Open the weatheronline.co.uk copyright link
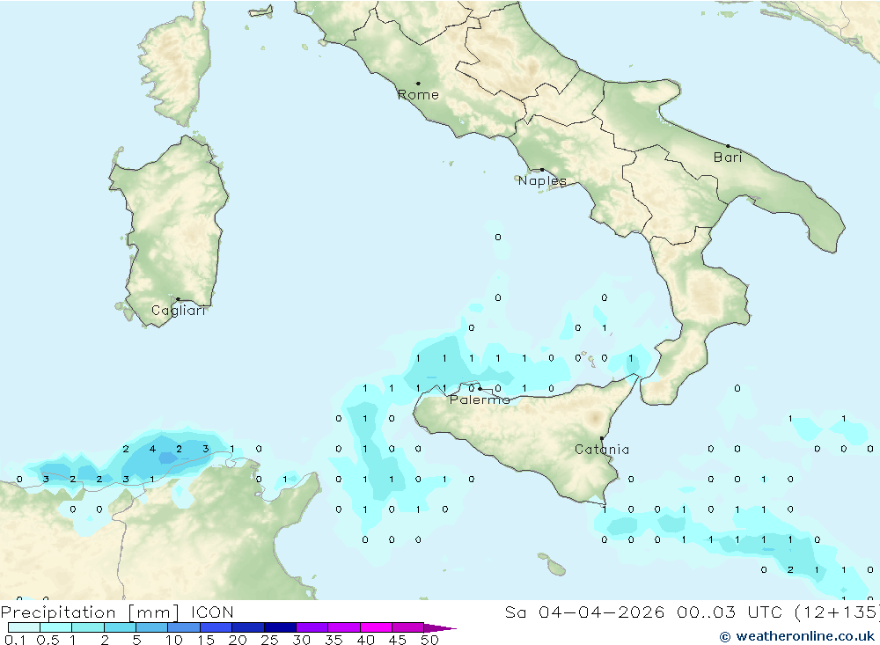The width and height of the screenshot is (880, 645). pos(797,636)
